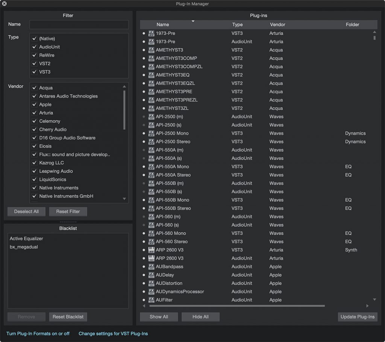This screenshot has width=385, height=342.
Task: Click the FX icon for API-560 Mono
Action: click(151, 233)
